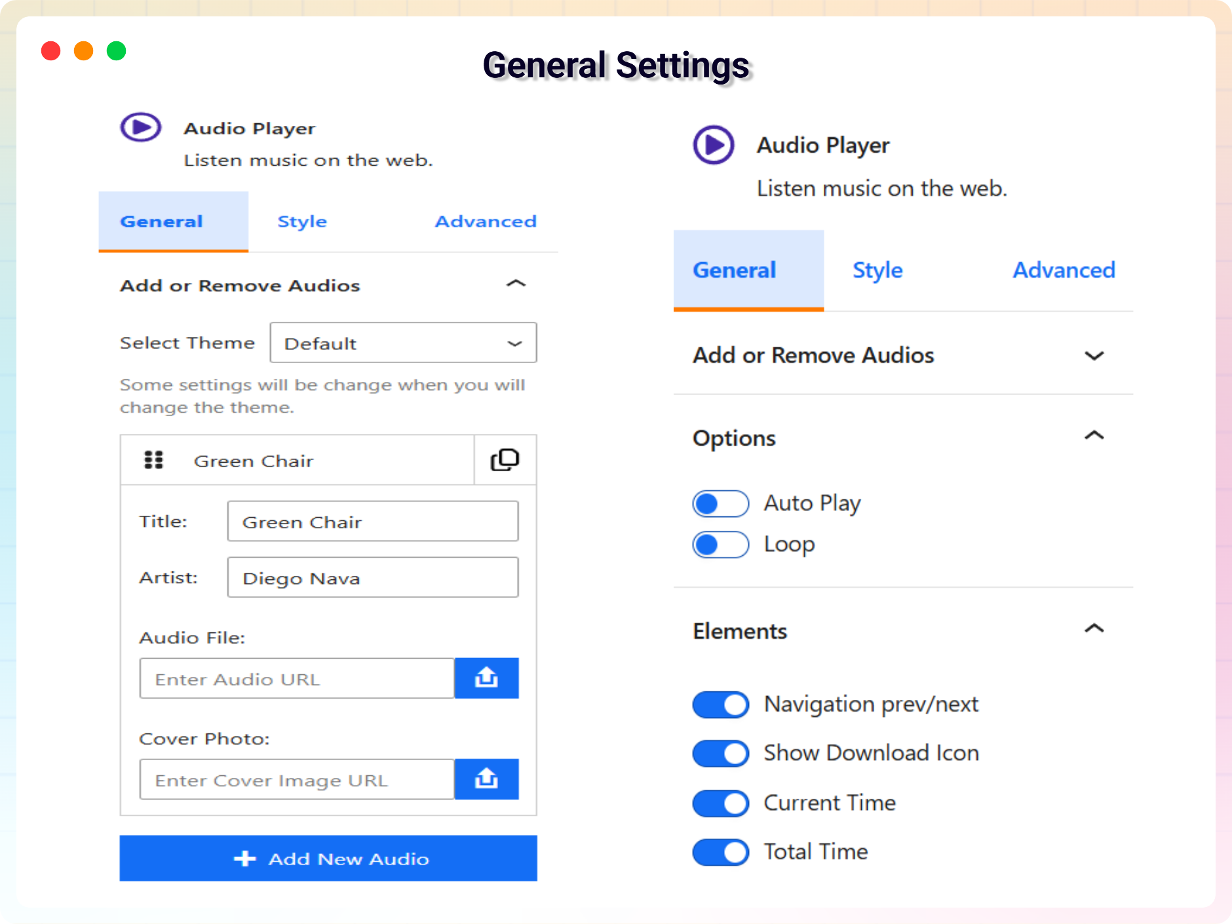Image resolution: width=1232 pixels, height=924 pixels.
Task: Open the Advanced tab in right panel
Action: [x=1064, y=270]
